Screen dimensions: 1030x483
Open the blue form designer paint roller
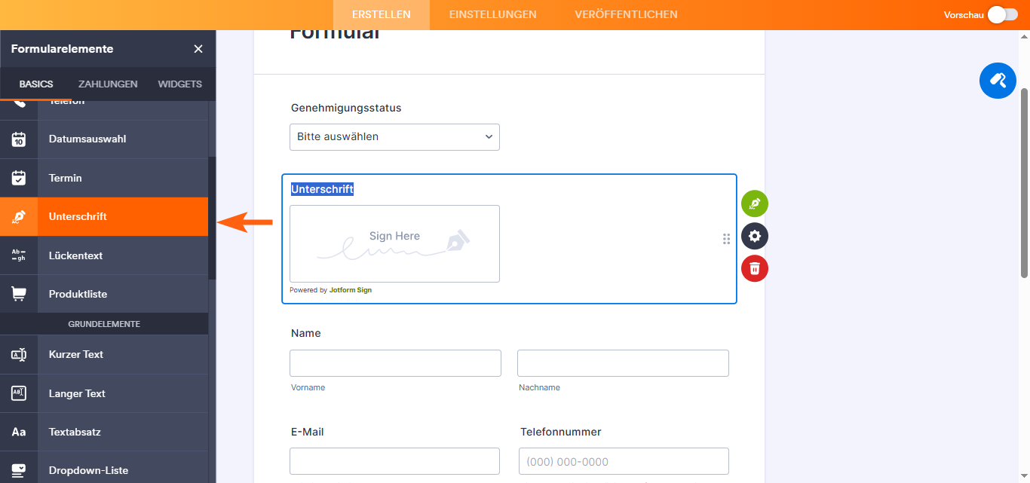pyautogui.click(x=998, y=80)
